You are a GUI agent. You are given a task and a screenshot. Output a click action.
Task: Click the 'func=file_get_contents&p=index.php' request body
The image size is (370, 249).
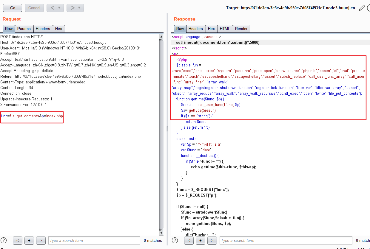click(x=32, y=116)
